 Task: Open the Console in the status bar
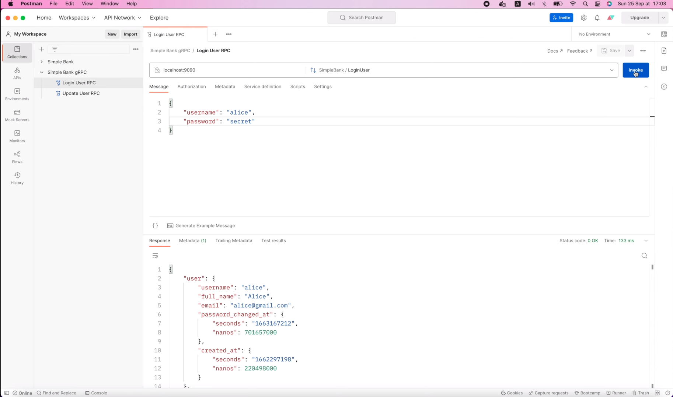click(96, 393)
